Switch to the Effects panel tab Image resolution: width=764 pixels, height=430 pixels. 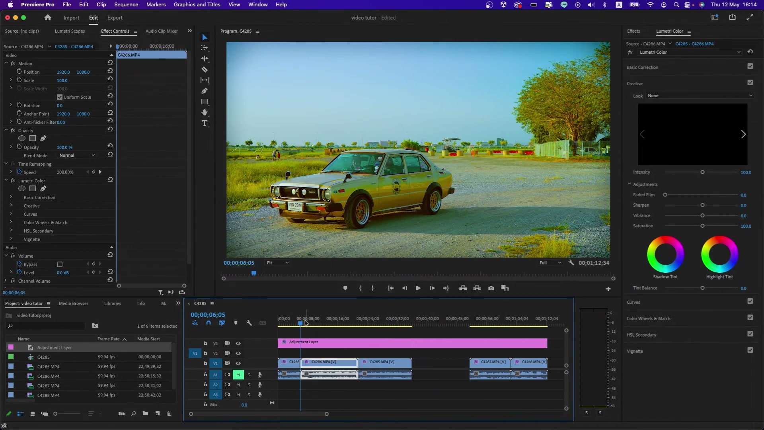pyautogui.click(x=633, y=31)
